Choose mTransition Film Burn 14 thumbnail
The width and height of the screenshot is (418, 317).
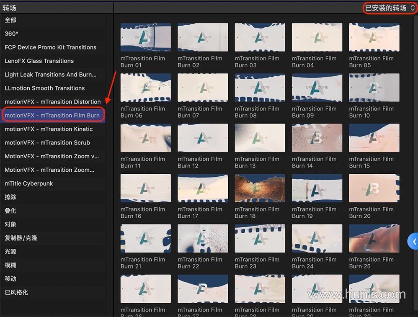pos(317,138)
